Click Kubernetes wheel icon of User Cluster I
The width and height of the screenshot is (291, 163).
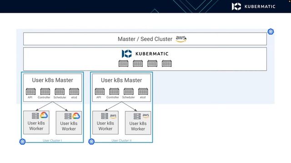pos(22,142)
